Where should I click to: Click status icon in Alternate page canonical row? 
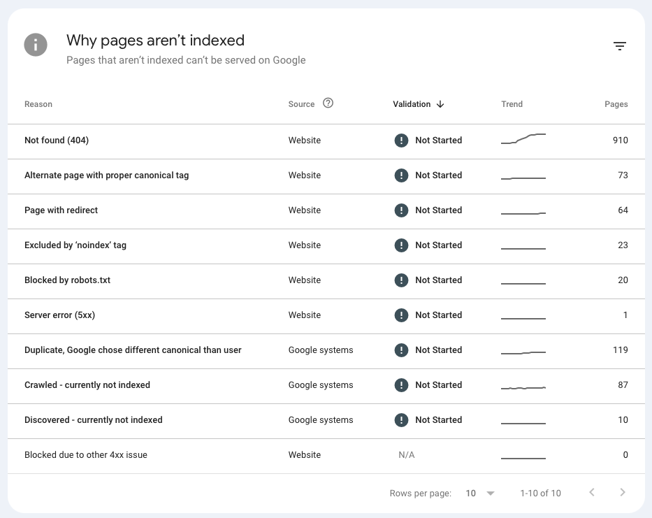[x=401, y=175]
